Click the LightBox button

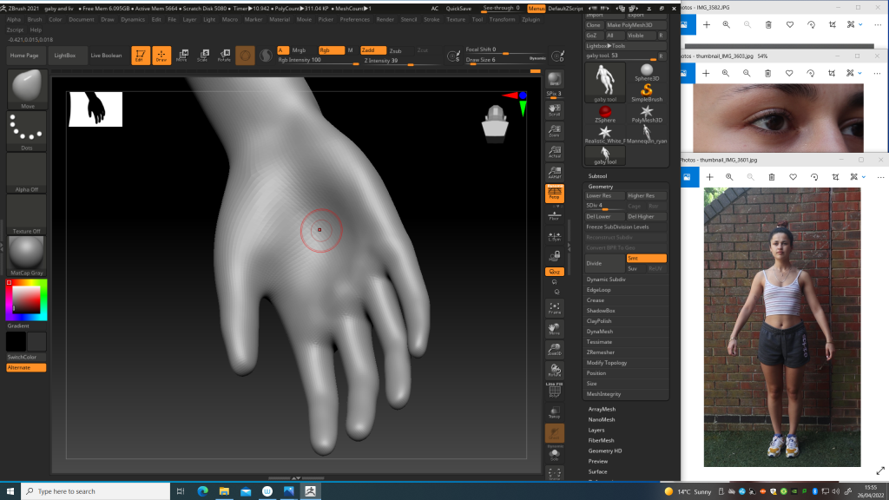click(65, 56)
